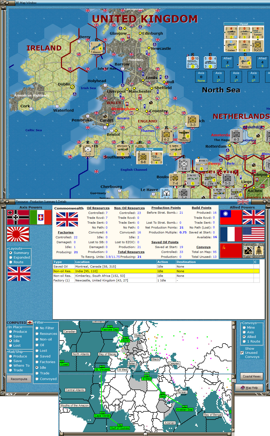Viewport: 270px width, 436px height.
Task: Click the Bay of Biscay sea label
Action: pos(108,354)
